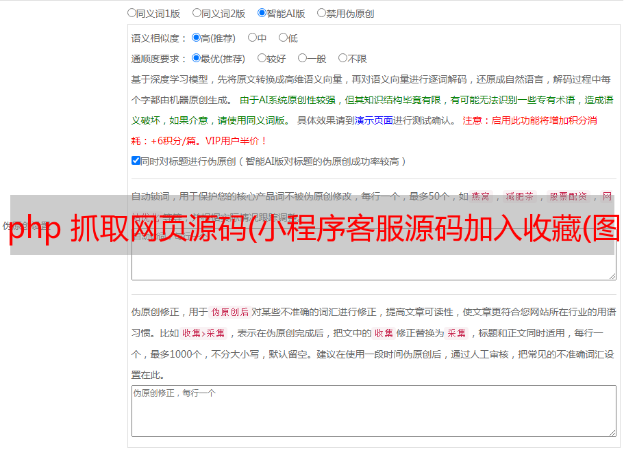Select the 同义词1版 radio option
This screenshot has width=624, height=450.
tap(132, 13)
